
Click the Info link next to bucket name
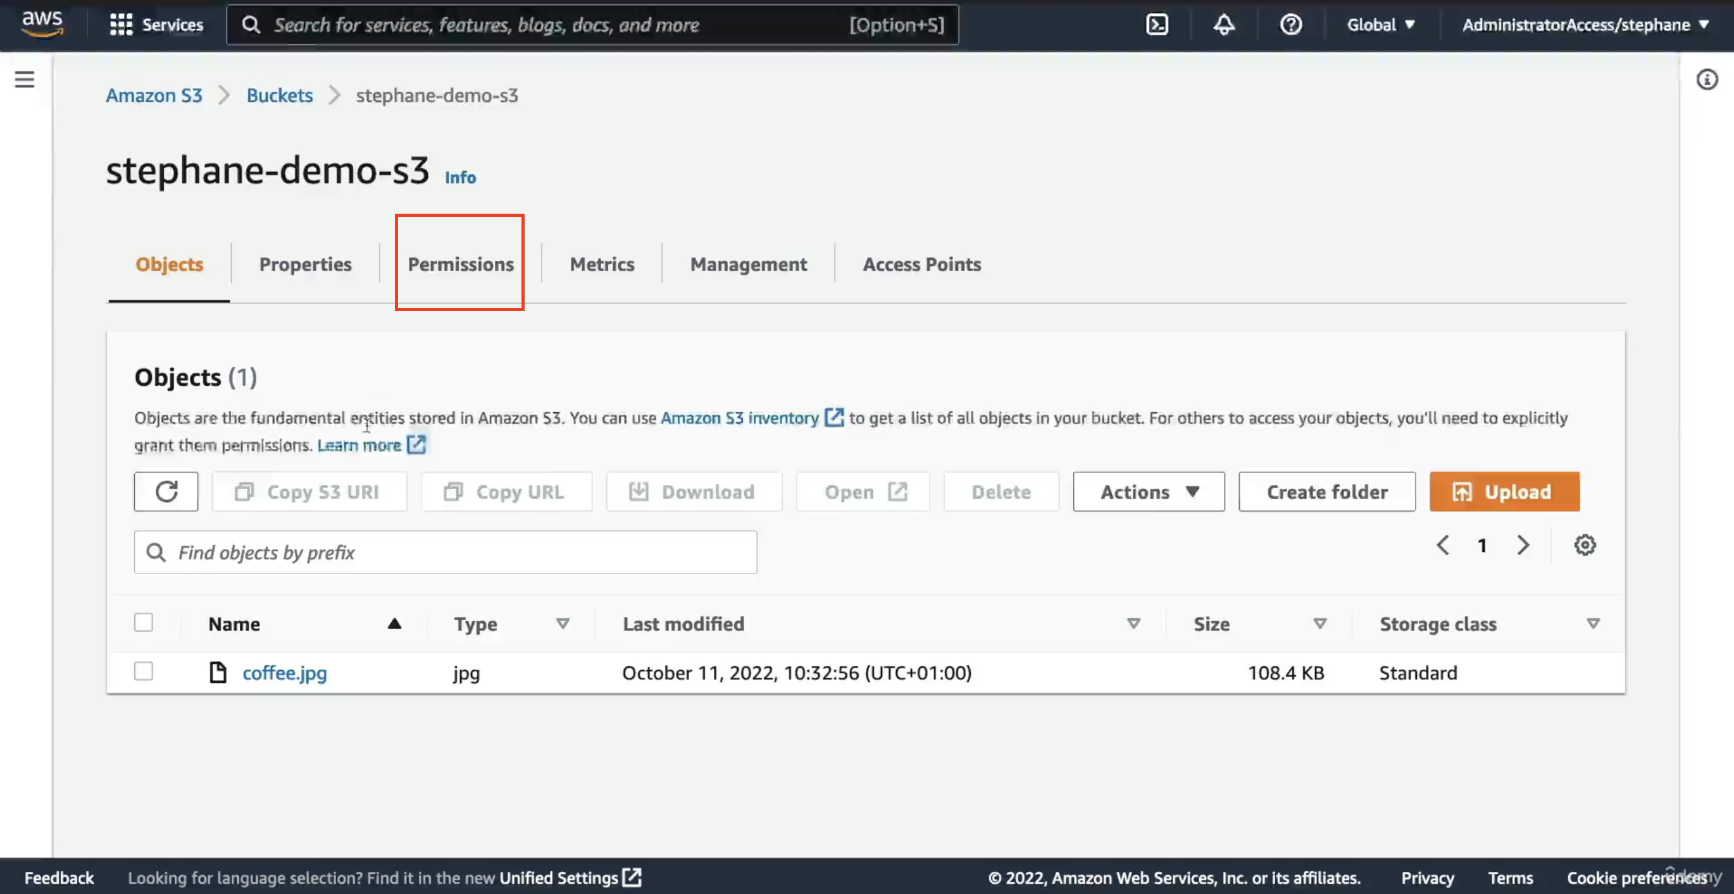(461, 178)
